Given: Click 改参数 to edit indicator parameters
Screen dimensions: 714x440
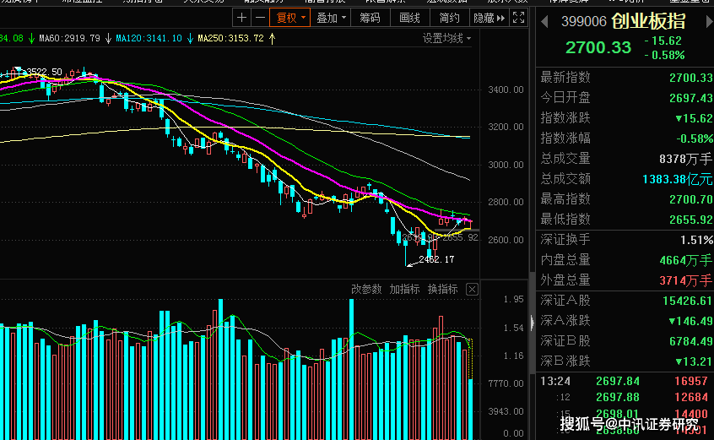Looking at the screenshot, I should pos(366,289).
